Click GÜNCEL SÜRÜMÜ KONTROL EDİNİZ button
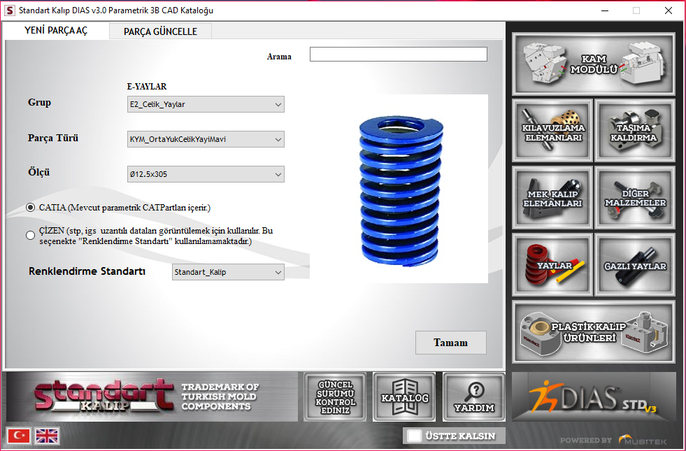 point(335,397)
